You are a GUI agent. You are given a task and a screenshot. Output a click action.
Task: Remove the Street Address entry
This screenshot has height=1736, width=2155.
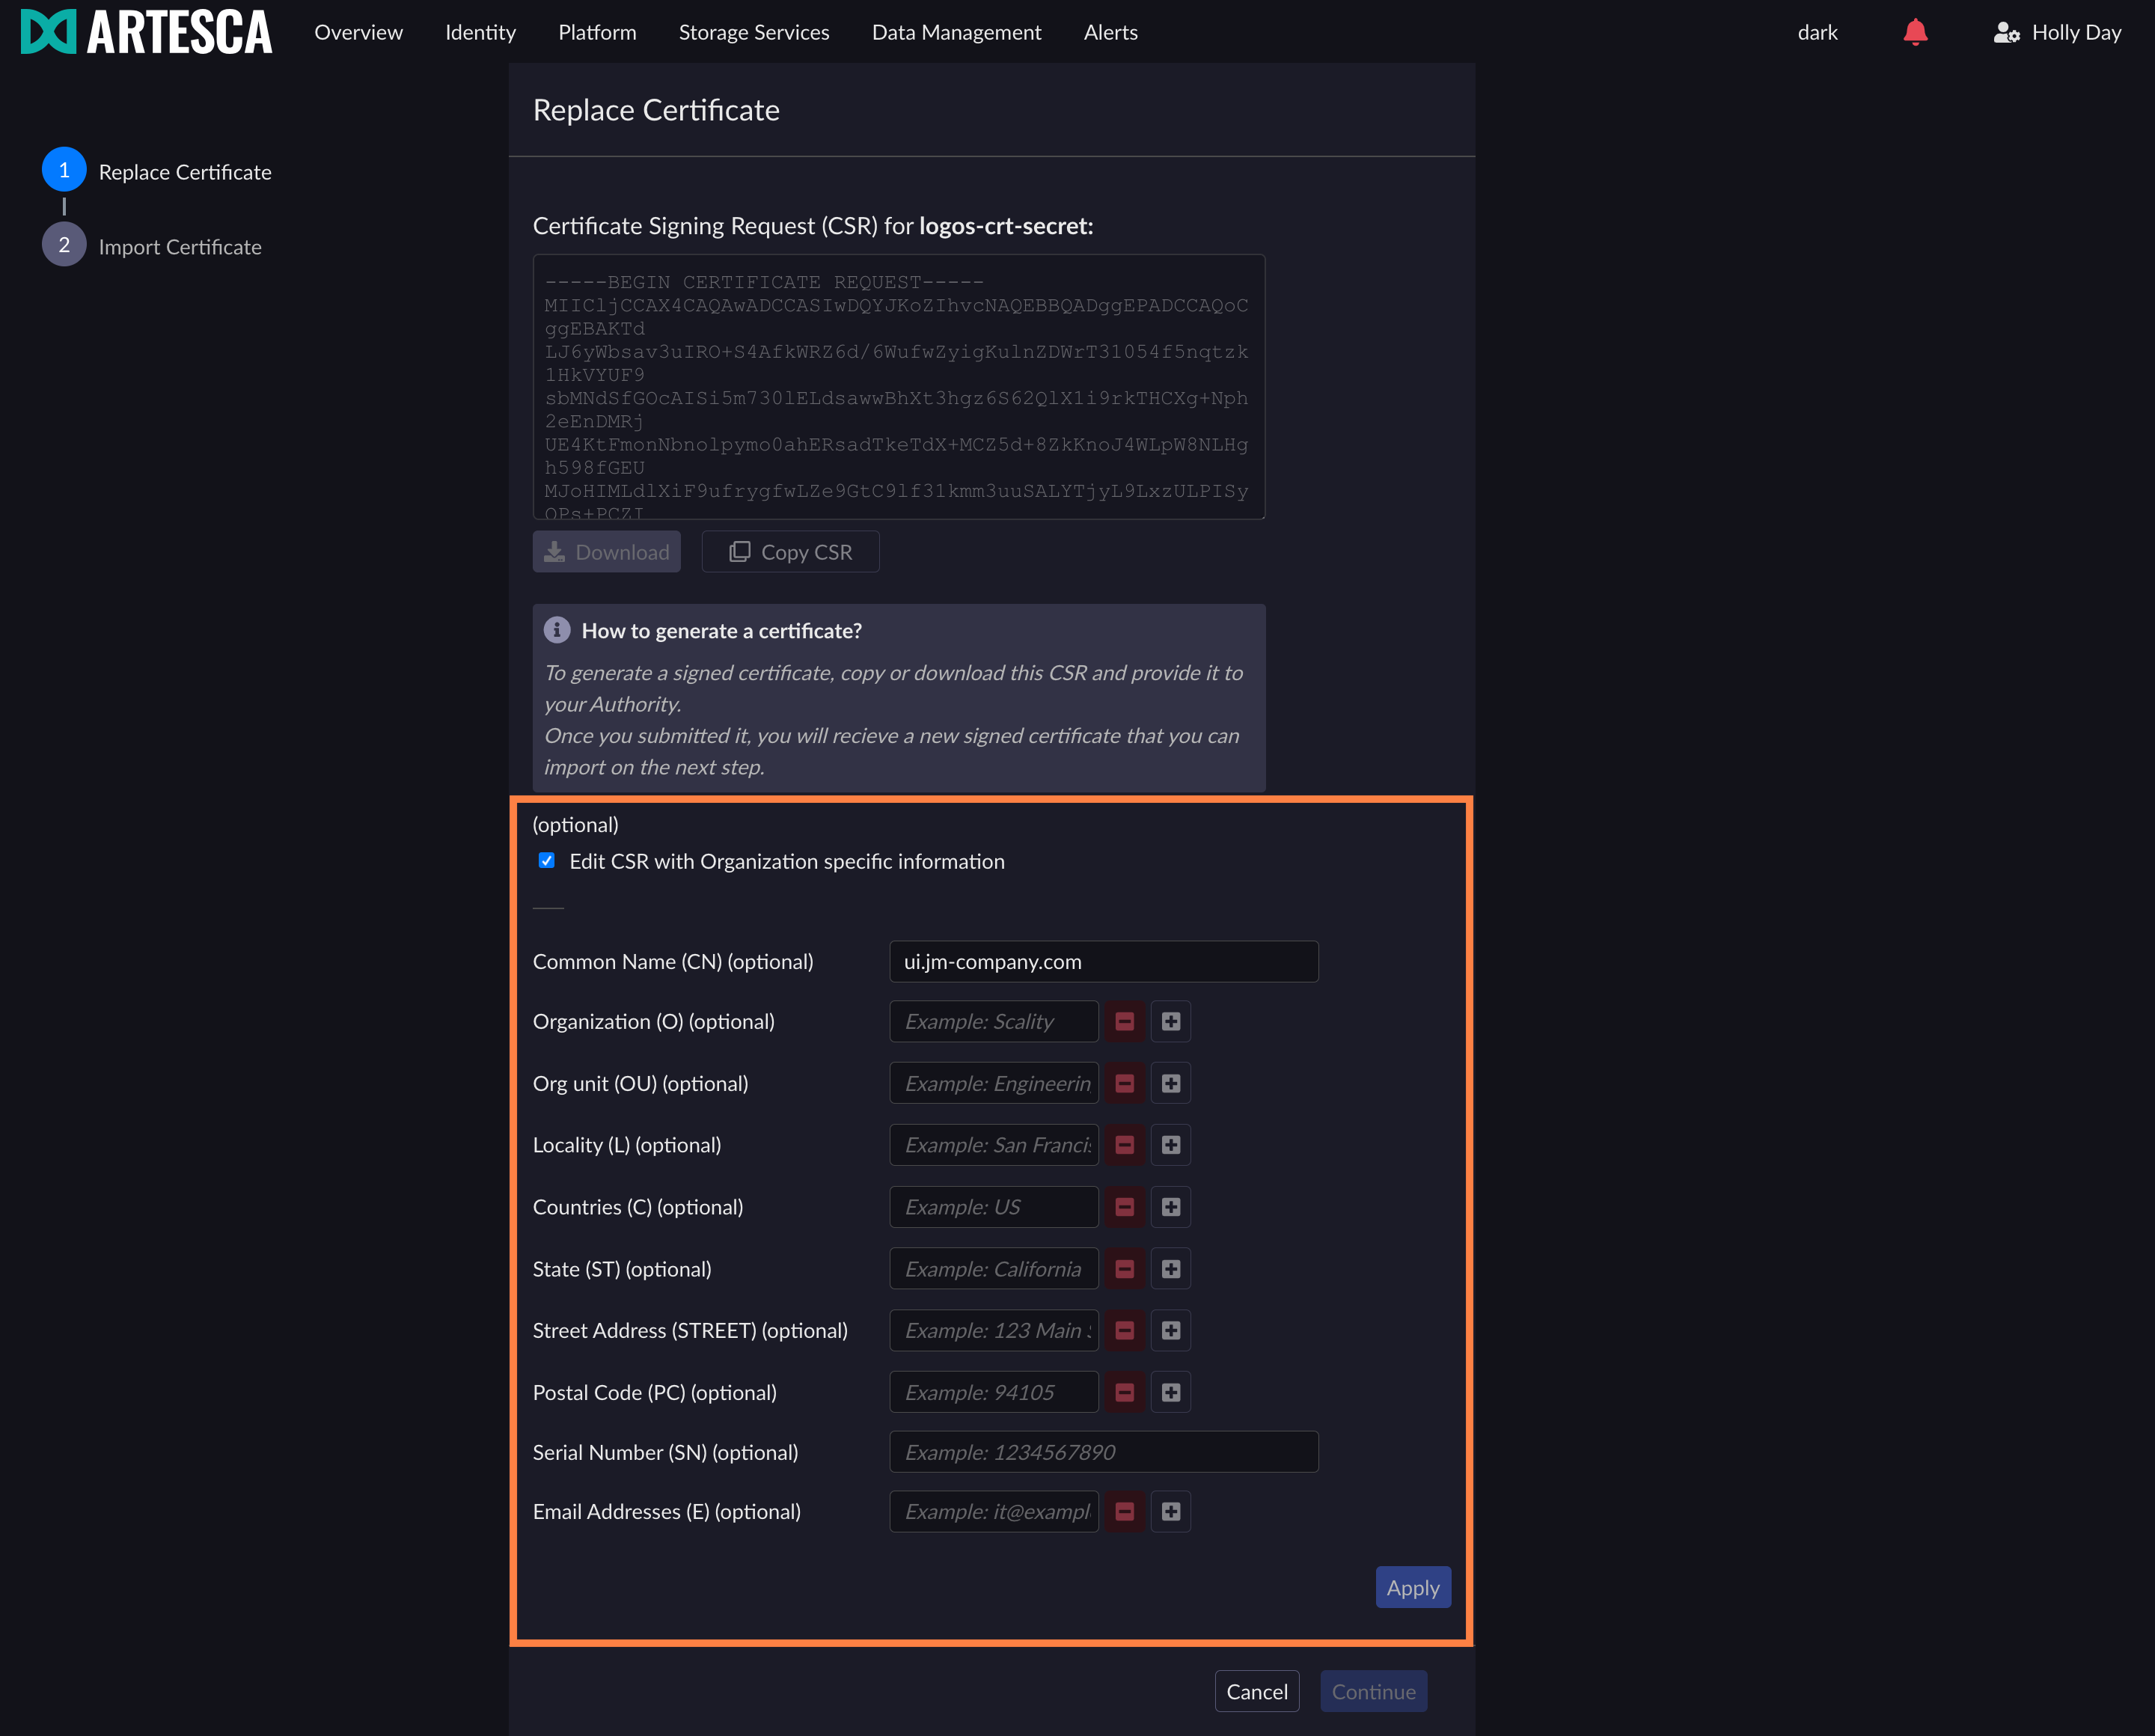[1125, 1330]
